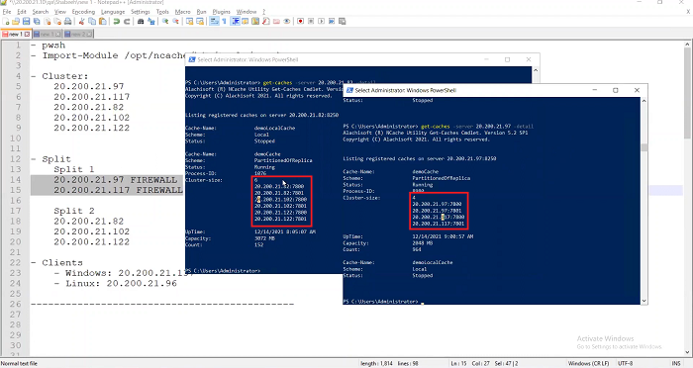The width and height of the screenshot is (693, 368).
Task: Click the 'Split 2' line in the editor
Action: click(74, 211)
